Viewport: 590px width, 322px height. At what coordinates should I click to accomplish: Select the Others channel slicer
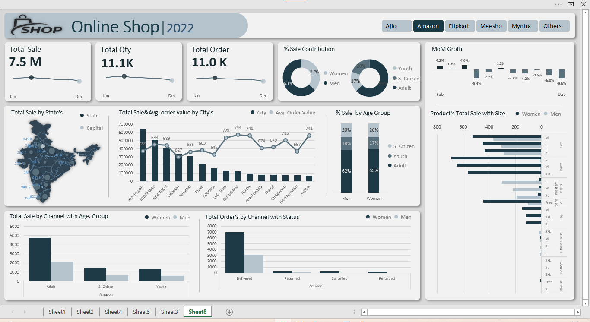point(554,26)
